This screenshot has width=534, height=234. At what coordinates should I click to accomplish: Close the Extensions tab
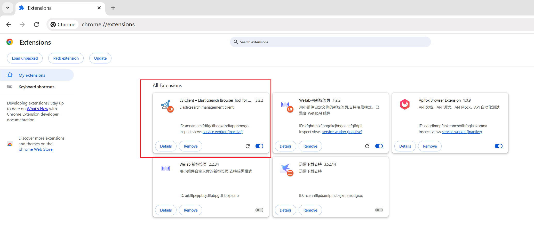(x=99, y=8)
